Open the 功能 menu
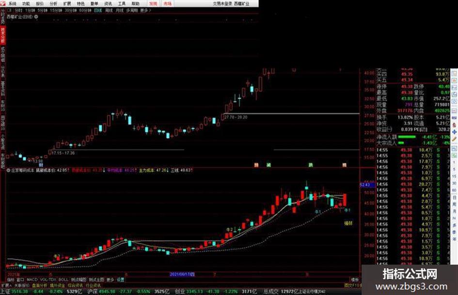Screen dimensions: 458x295 26,4
